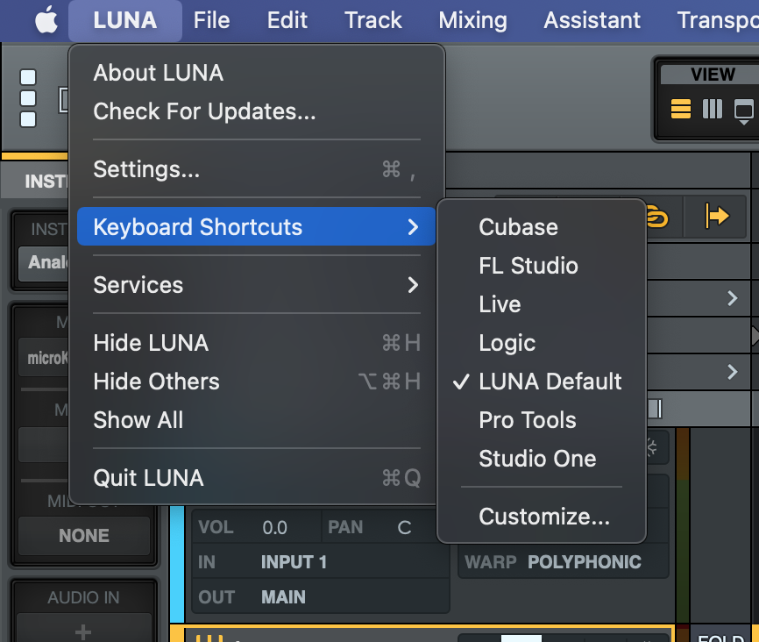Switch to vertical mixer view icon
This screenshot has width=759, height=642.
click(x=712, y=110)
